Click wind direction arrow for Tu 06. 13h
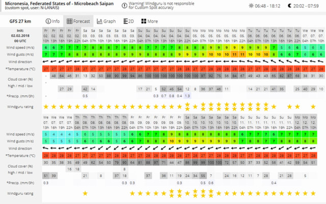The image size is (326, 204). point(274,62)
